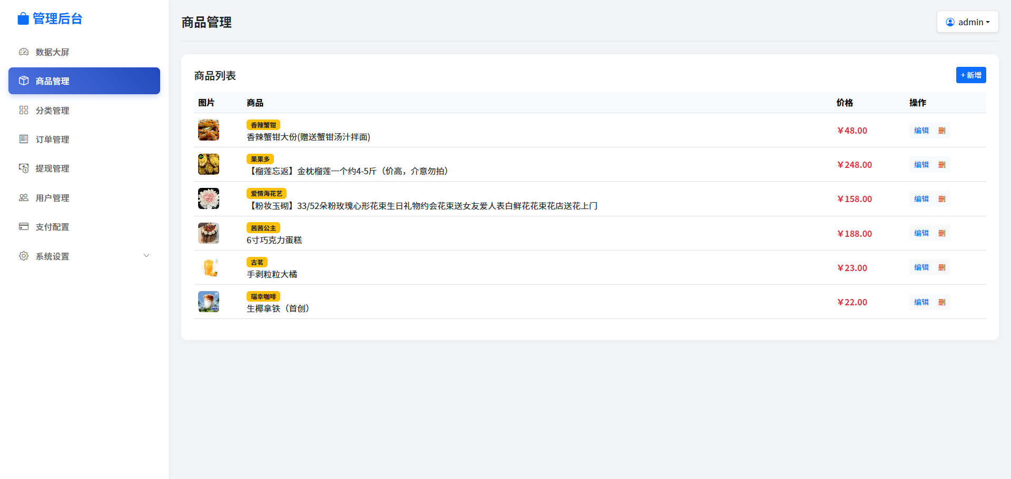Click the rose bouquet product image
This screenshot has width=1011, height=479.
pyautogui.click(x=209, y=199)
